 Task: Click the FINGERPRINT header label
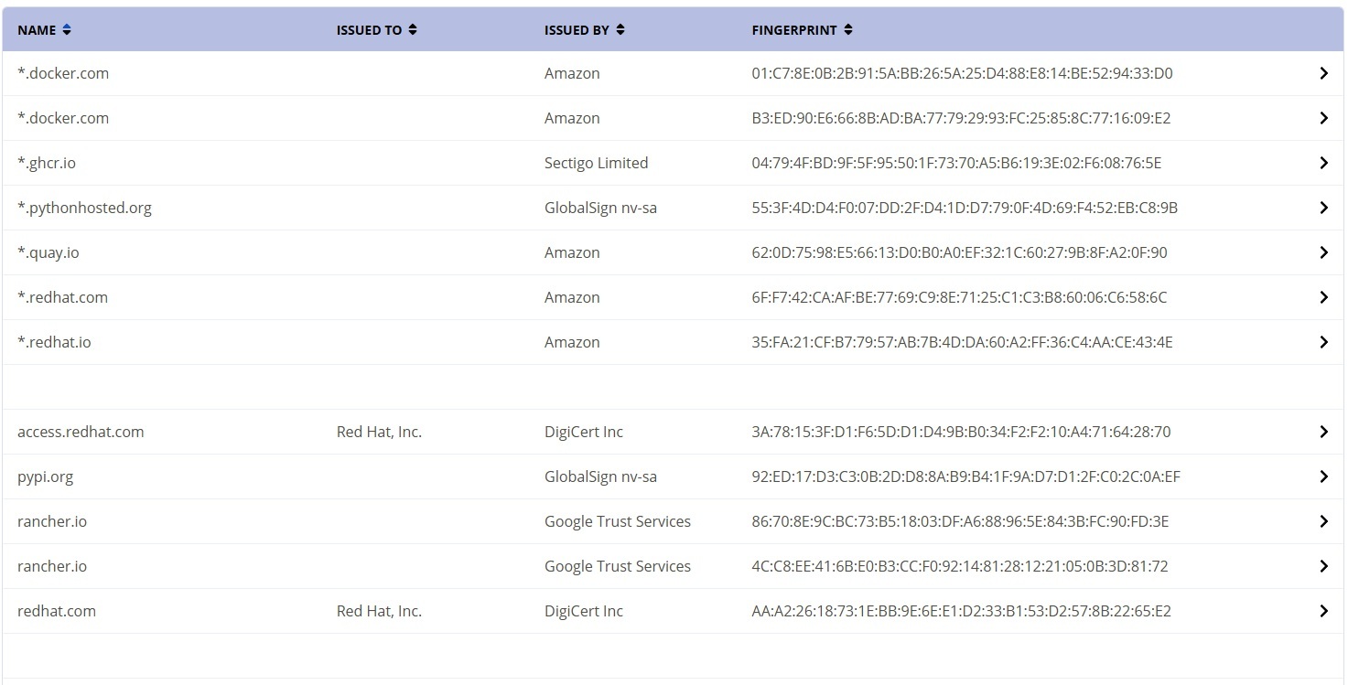tap(793, 30)
